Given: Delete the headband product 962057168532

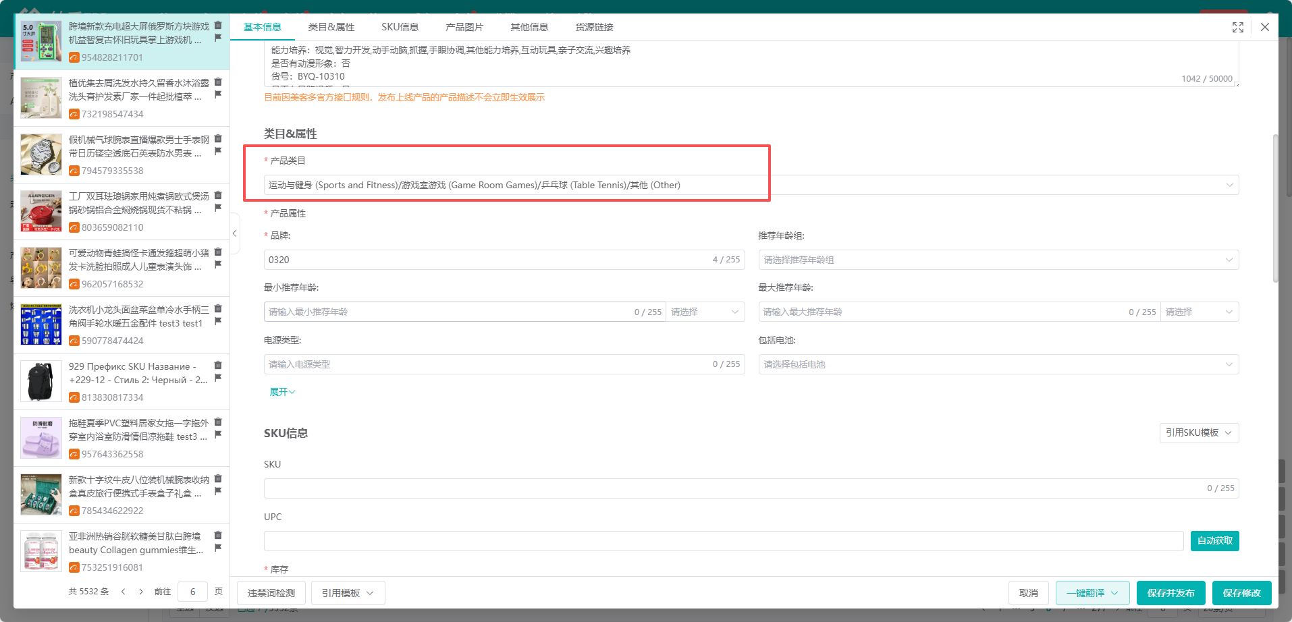Looking at the screenshot, I should [x=218, y=252].
